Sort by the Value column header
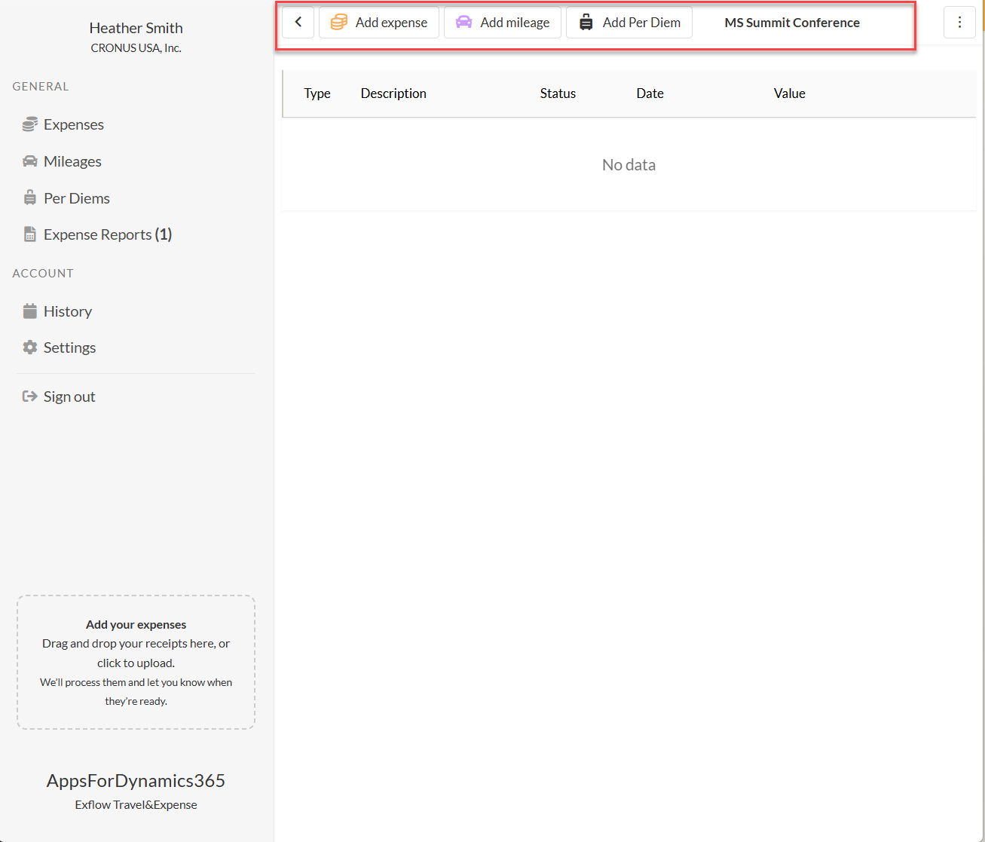 tap(789, 93)
